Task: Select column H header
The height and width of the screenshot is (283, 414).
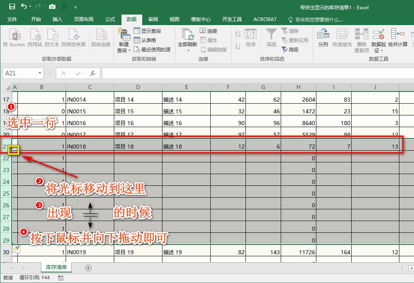Action: pos(299,87)
